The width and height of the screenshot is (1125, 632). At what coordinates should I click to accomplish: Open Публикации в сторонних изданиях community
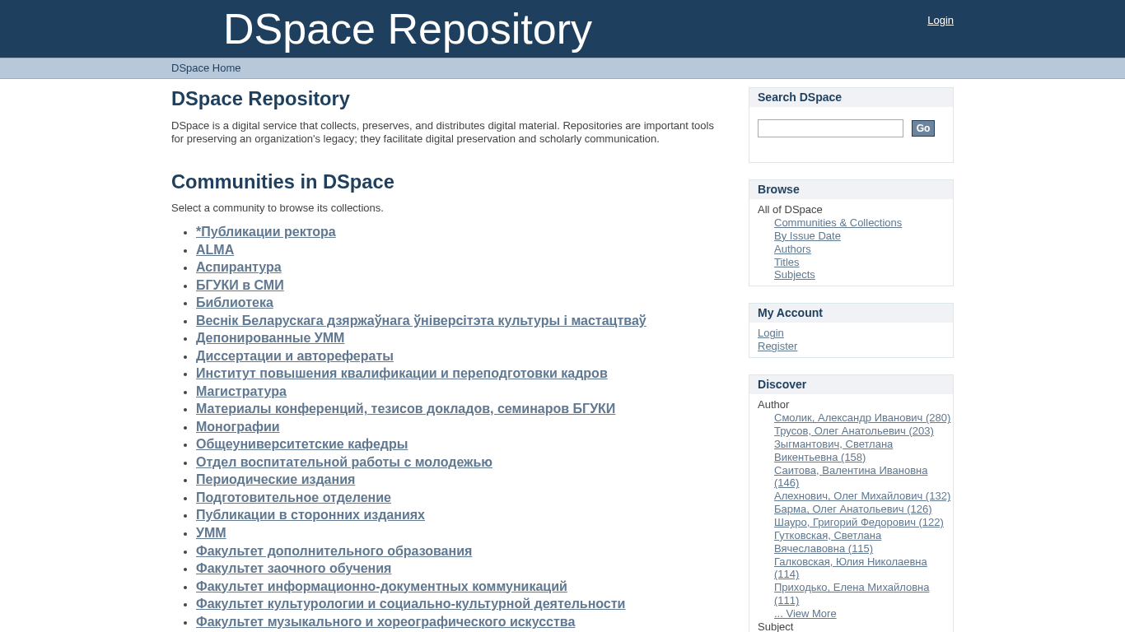tap(310, 515)
